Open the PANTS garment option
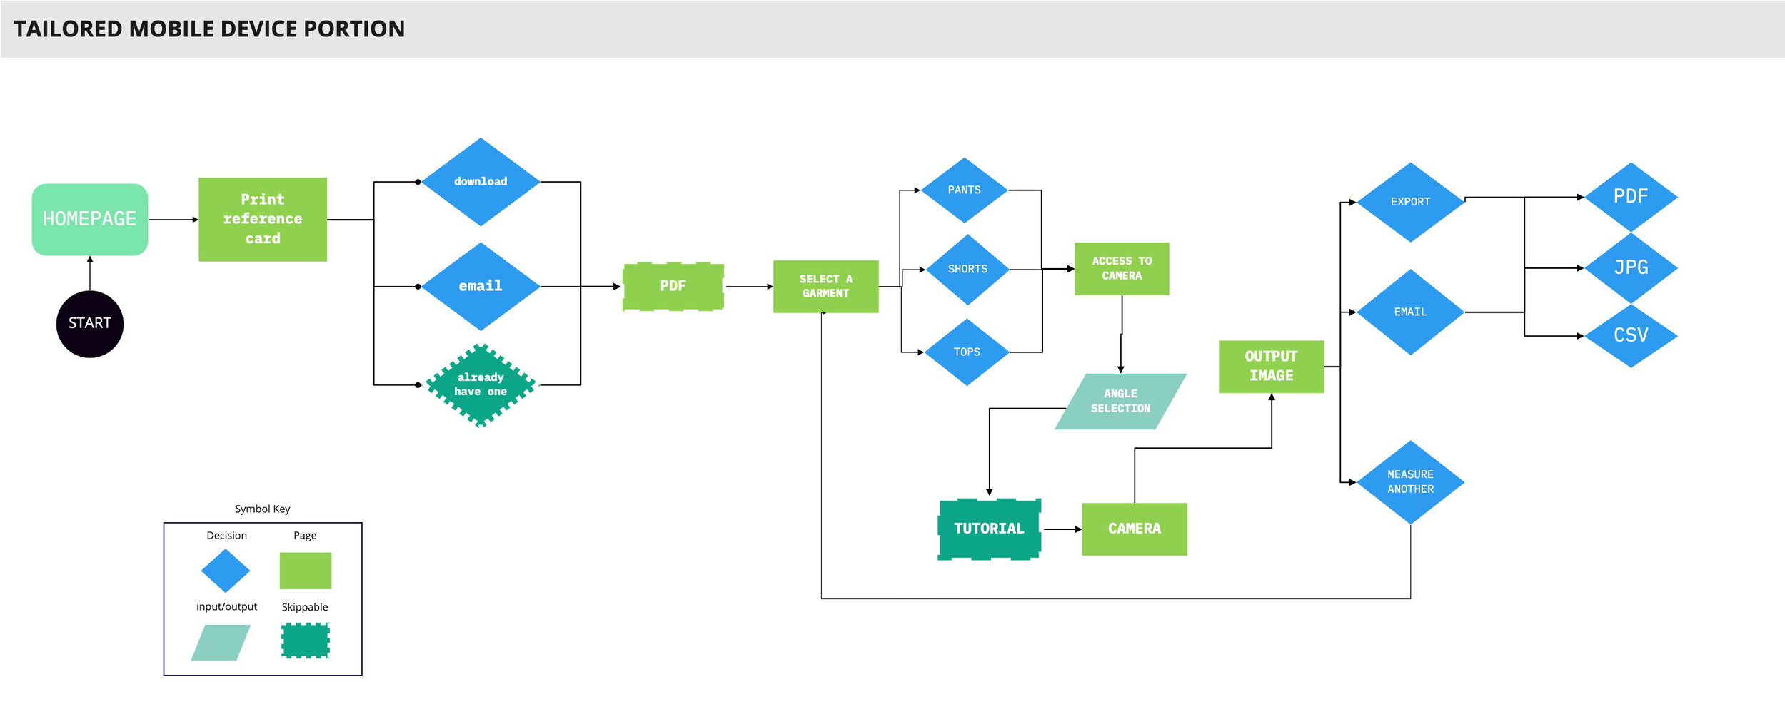This screenshot has height=714, width=1785. (x=964, y=189)
